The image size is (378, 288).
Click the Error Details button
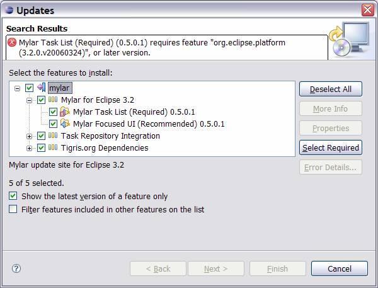tap(331, 167)
